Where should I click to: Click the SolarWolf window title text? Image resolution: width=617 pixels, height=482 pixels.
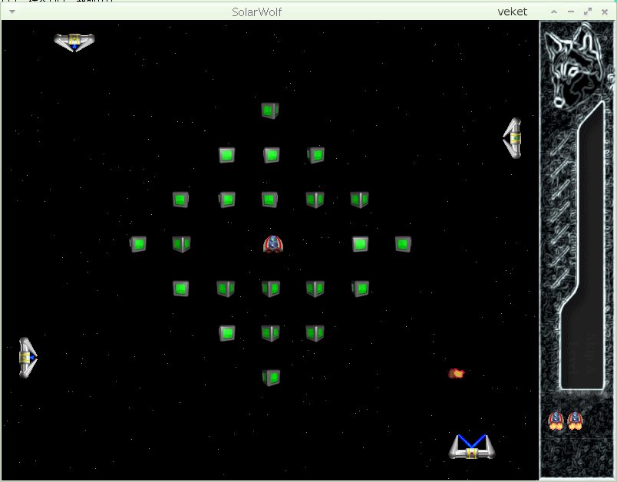point(256,12)
